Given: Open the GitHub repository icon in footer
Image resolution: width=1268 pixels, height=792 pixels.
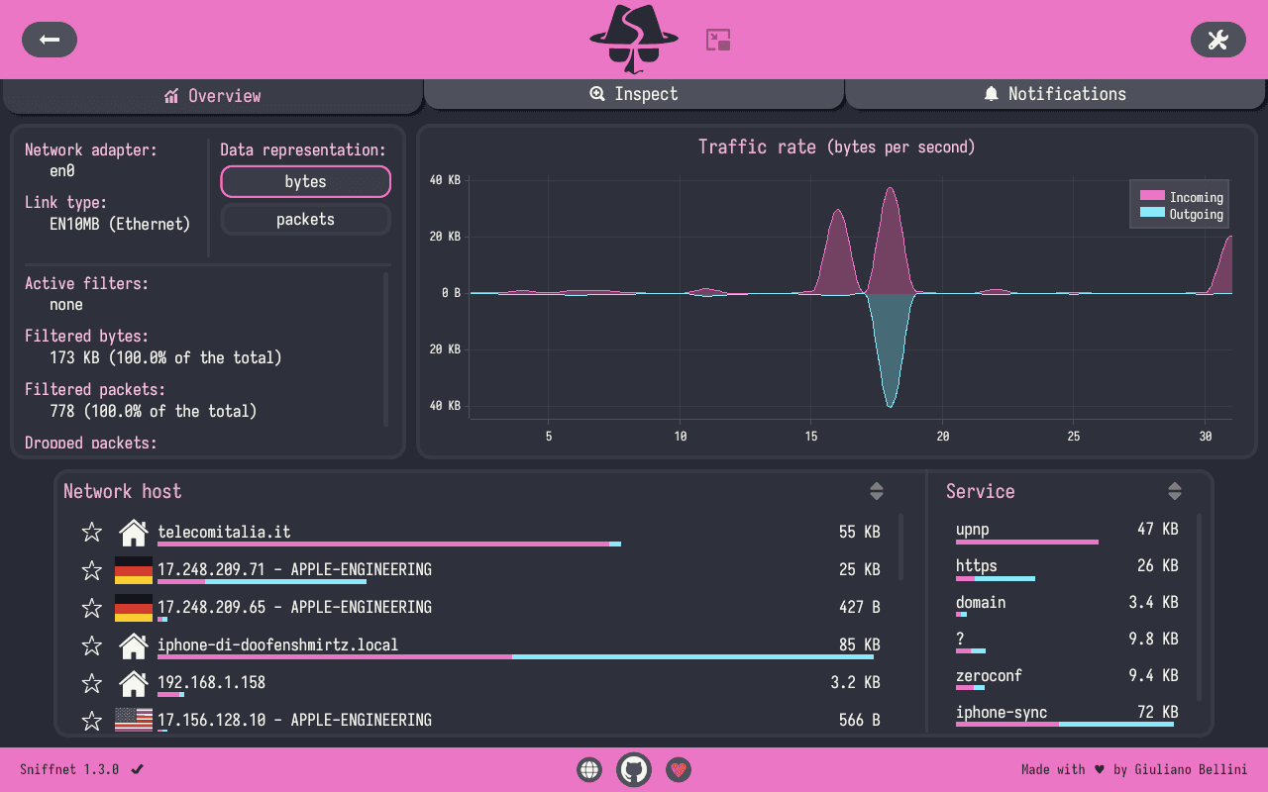Looking at the screenshot, I should click(633, 769).
